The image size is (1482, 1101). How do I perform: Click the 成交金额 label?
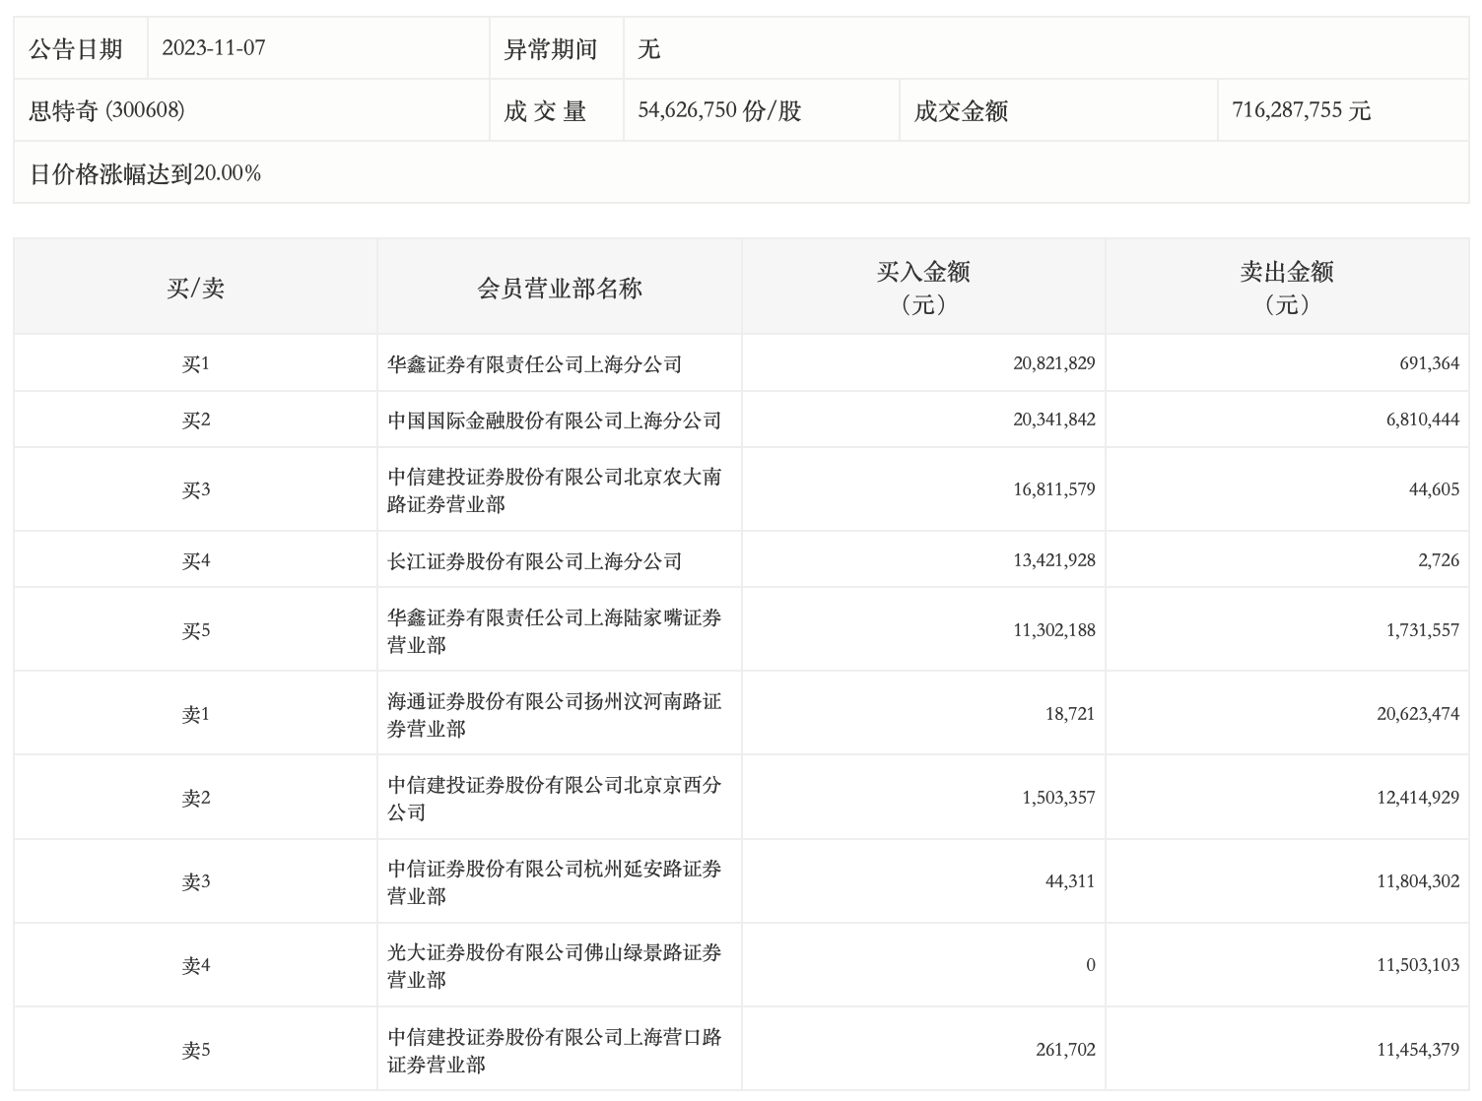click(961, 110)
